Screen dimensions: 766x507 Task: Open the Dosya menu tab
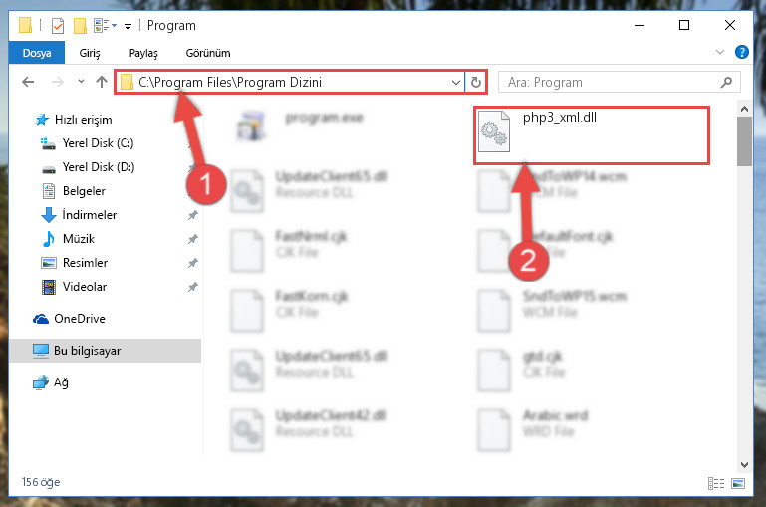[37, 53]
